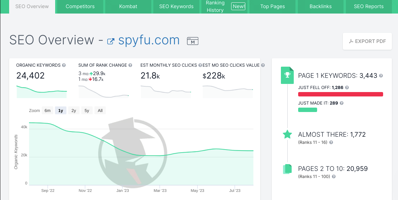Open help icon next to Sum of Rank Change
Image resolution: width=398 pixels, height=200 pixels.
(130, 65)
